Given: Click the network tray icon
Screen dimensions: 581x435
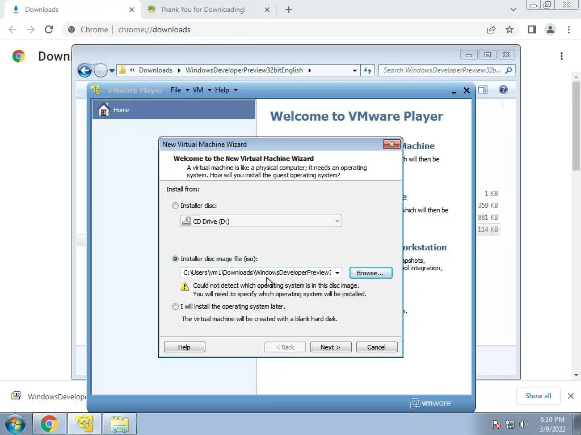Looking at the screenshot, I should tap(510, 424).
